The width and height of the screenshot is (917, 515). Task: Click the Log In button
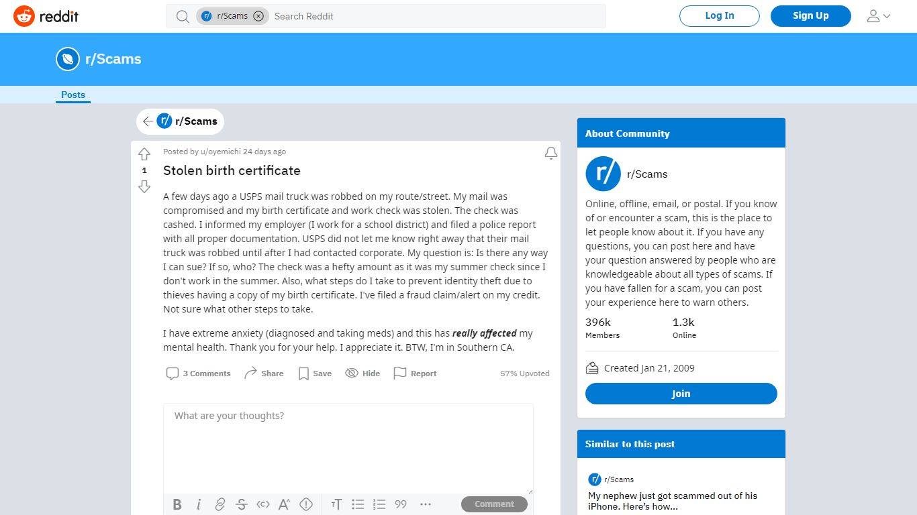click(x=720, y=16)
